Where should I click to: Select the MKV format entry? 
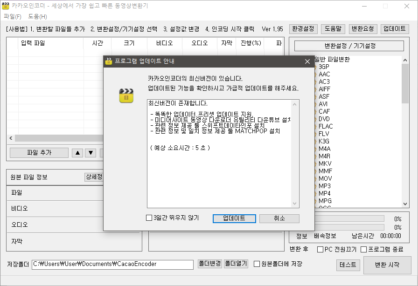(325, 164)
